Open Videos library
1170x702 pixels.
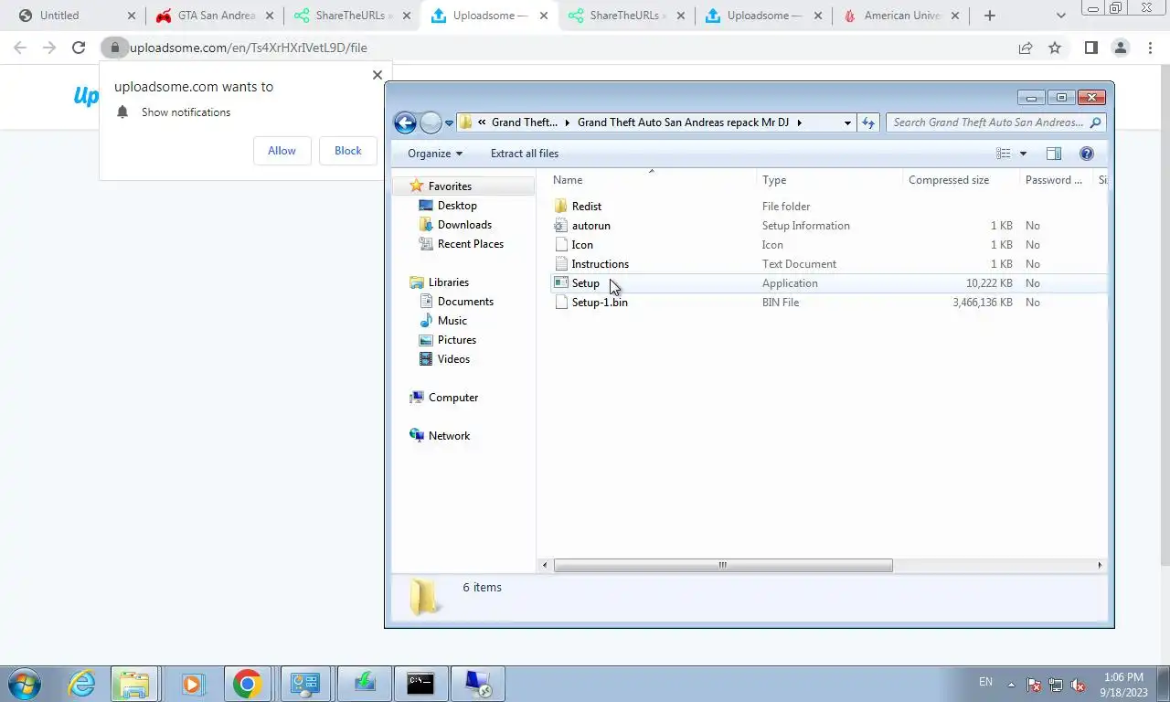pos(453,359)
